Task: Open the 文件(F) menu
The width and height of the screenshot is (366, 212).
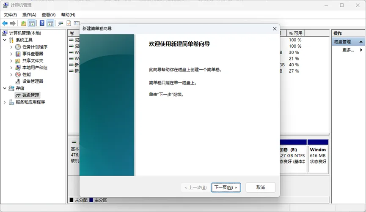Action: (10, 15)
